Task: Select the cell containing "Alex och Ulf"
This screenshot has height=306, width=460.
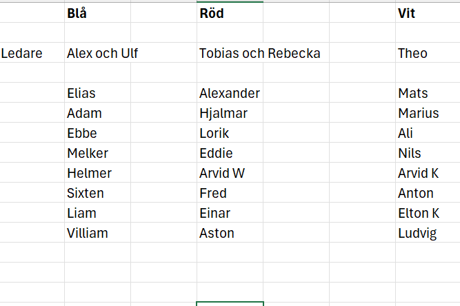Action: tap(102, 53)
